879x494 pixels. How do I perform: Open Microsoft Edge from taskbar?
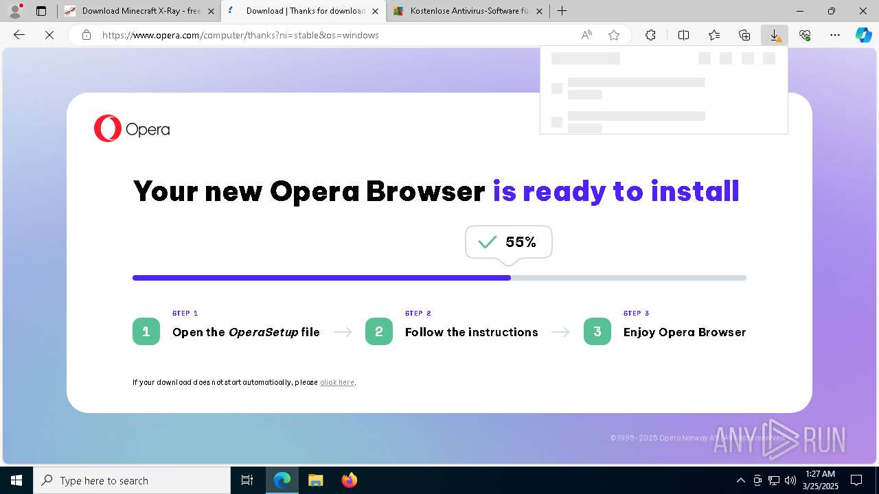282,480
